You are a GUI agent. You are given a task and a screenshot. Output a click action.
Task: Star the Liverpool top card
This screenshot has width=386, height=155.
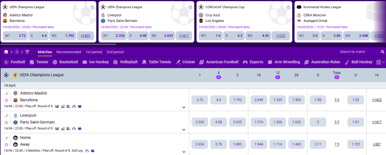tap(190, 7)
